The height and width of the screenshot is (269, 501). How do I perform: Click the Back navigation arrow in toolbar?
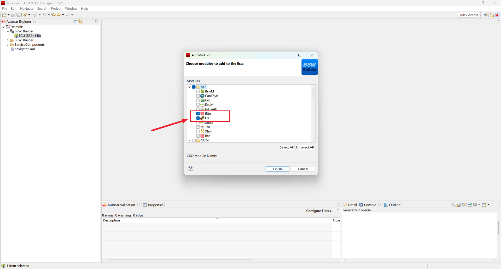[59, 15]
